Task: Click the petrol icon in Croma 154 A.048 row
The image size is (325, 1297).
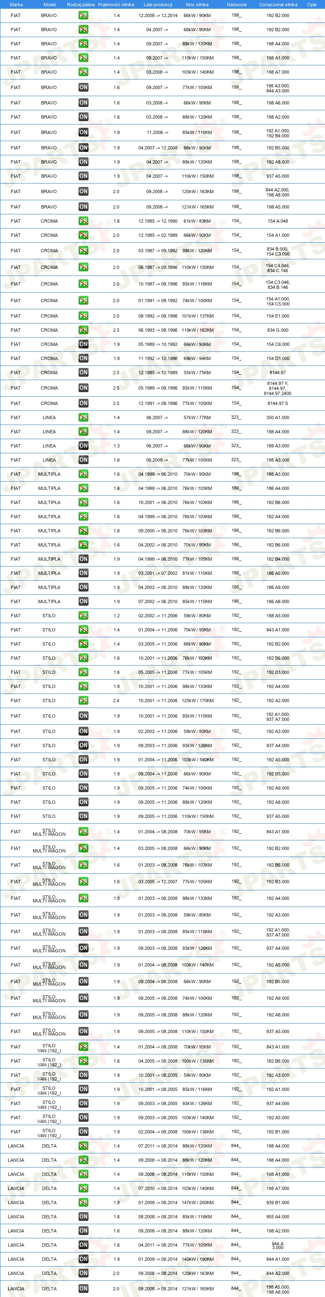Action: [84, 221]
